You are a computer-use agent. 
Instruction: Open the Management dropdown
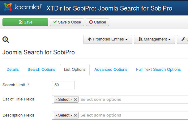click(155, 39)
